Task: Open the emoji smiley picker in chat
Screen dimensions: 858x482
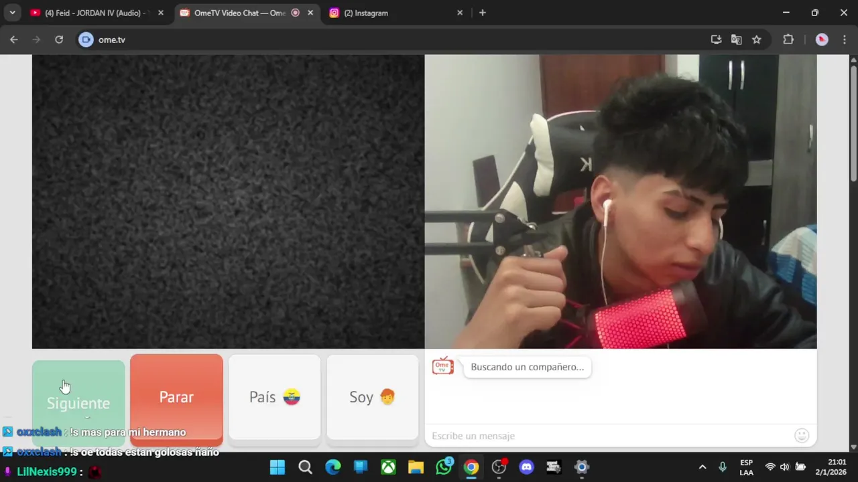Action: click(x=802, y=436)
